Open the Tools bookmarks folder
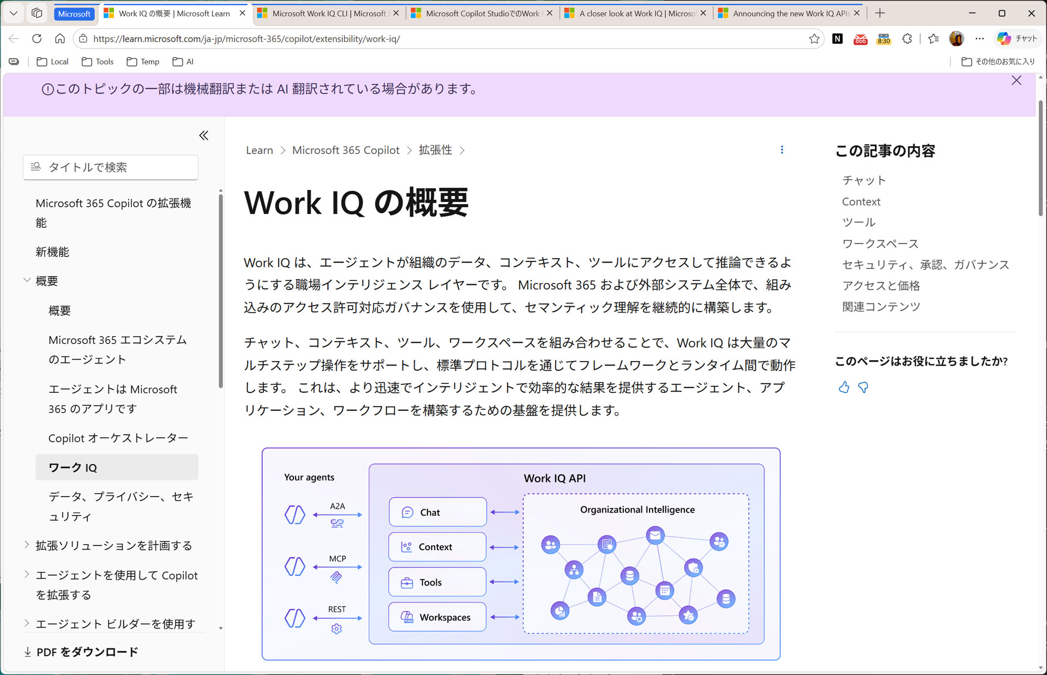This screenshot has height=675, width=1047. (x=98, y=62)
